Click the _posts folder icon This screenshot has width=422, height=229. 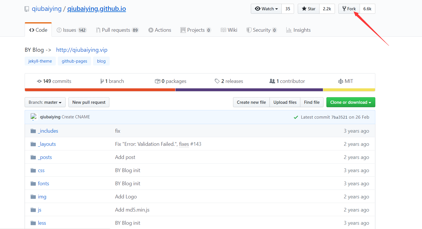coord(33,157)
